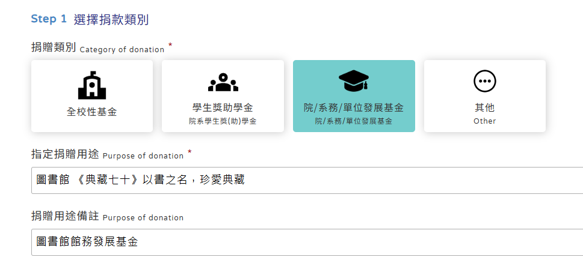Viewport: 583px width, 272px height.
Task: Click the 圖書館館務發展基金 text in remarks
Action: tap(87, 242)
